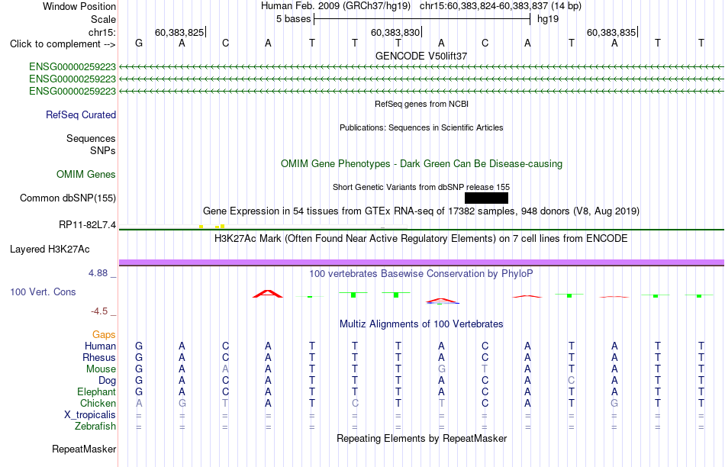The width and height of the screenshot is (725, 467).
Task: Click the '100 Vert. Cons' track label
Action: 43,291
